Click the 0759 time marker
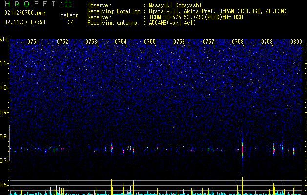 point(267,42)
